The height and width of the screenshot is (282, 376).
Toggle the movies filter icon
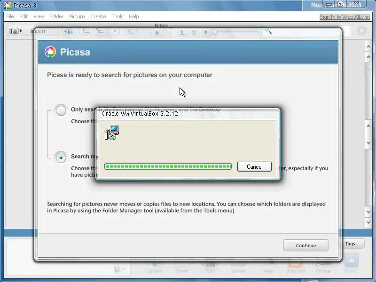point(194,32)
